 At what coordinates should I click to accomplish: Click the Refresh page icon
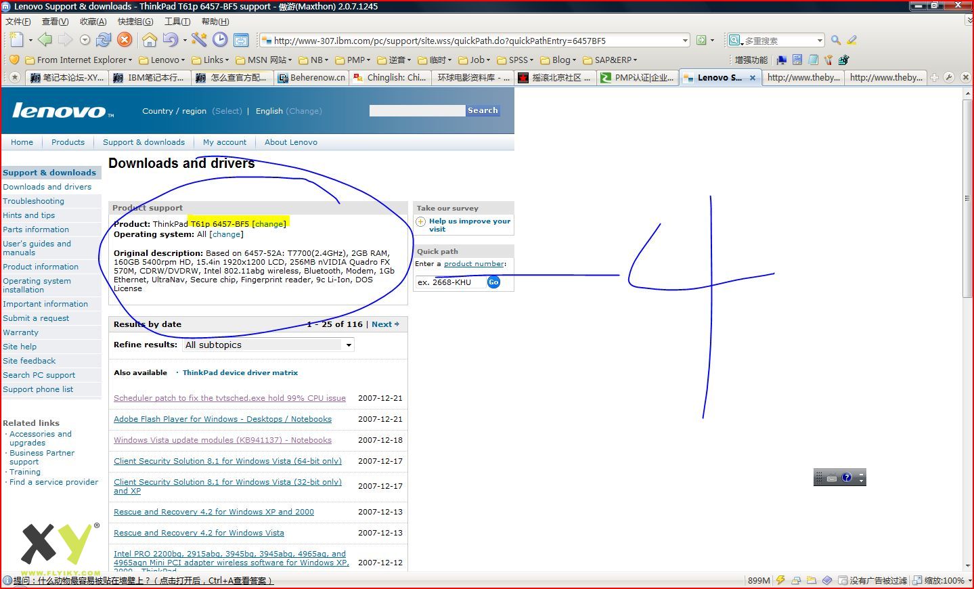[x=104, y=40]
